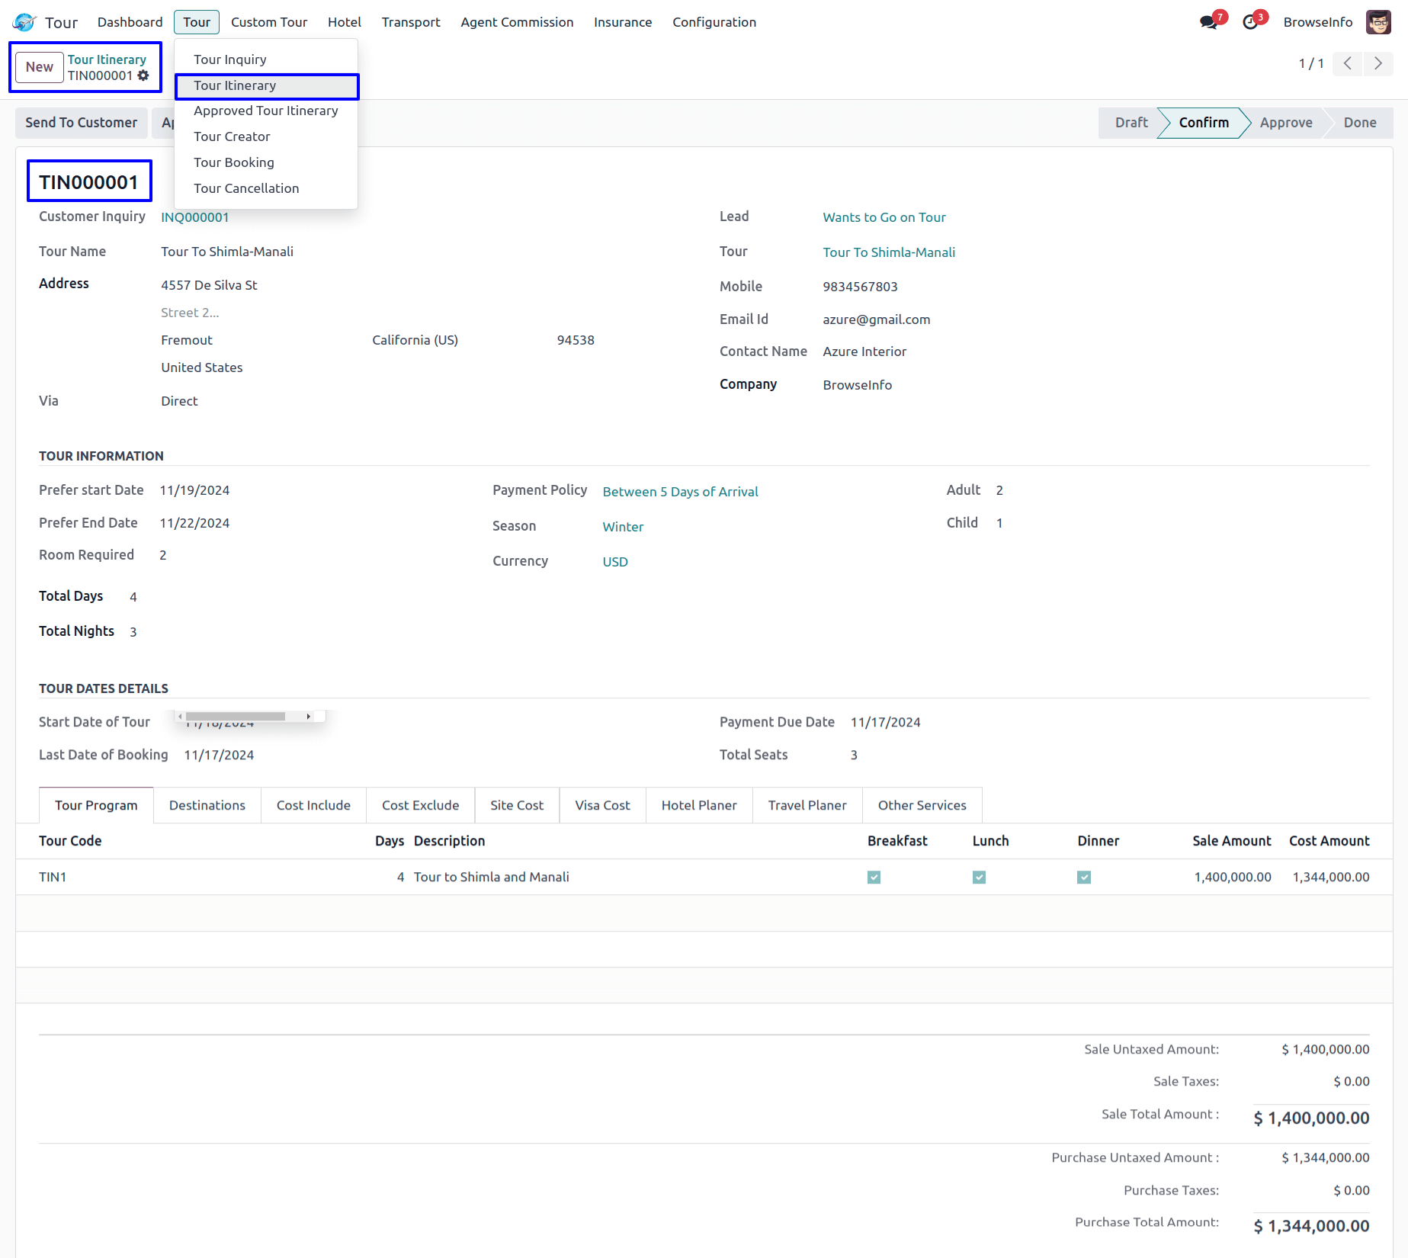Open the settings gear beside TIN000001
1408x1258 pixels.
(x=143, y=76)
